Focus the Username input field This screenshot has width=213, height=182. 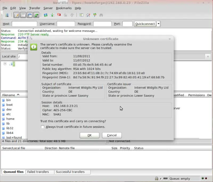[x=66, y=24]
